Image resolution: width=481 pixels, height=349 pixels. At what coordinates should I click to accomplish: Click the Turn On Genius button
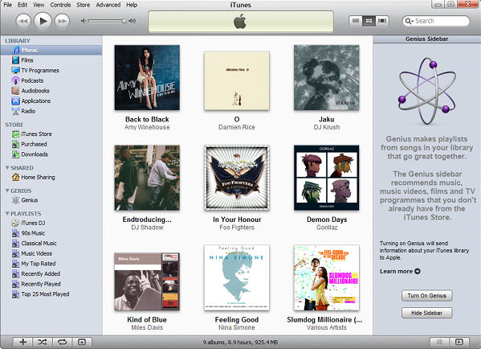pyautogui.click(x=426, y=296)
